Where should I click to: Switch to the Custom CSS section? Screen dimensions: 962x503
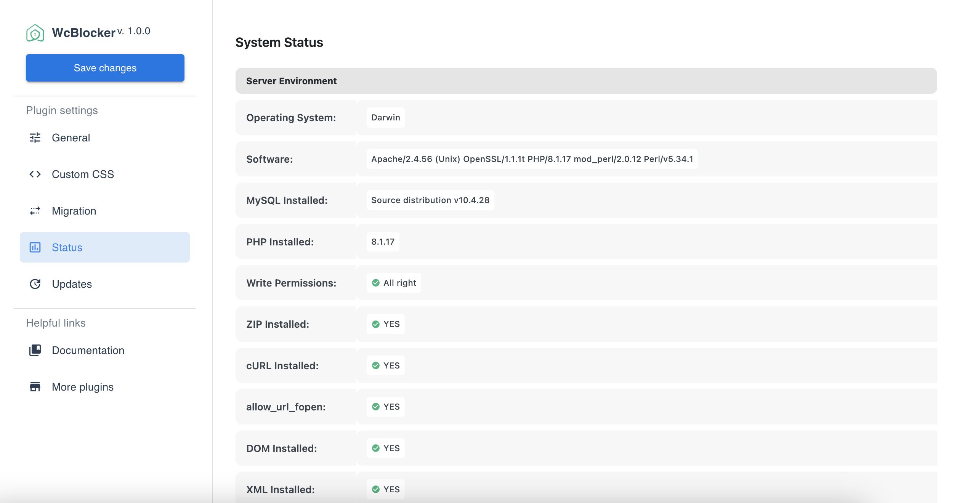(x=83, y=174)
